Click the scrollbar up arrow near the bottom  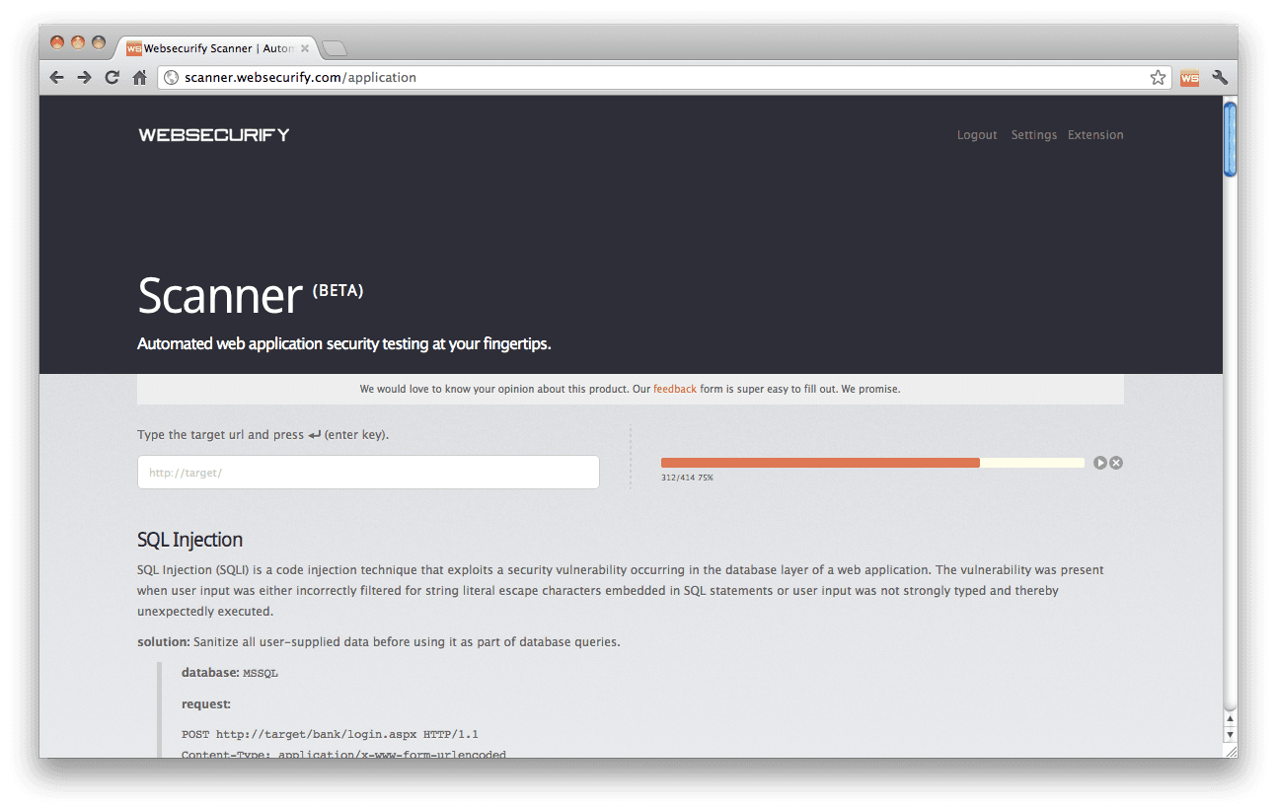(1230, 719)
